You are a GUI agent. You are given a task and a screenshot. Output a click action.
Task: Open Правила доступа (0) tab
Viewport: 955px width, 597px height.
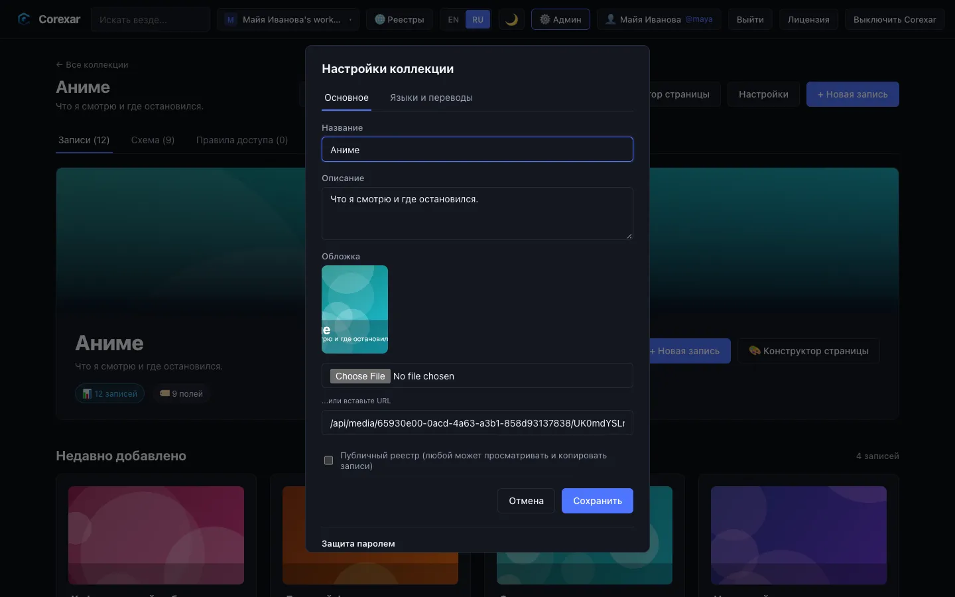coord(242,140)
